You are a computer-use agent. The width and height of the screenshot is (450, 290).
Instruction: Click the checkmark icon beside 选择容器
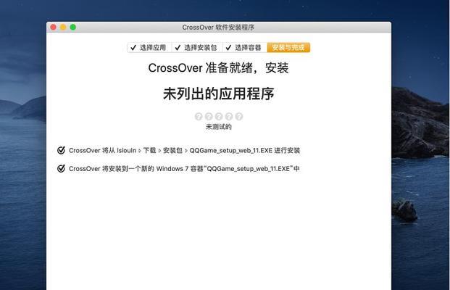[x=228, y=48]
